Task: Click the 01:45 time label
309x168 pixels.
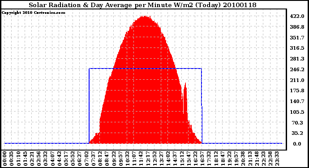Action: click(x=25, y=159)
